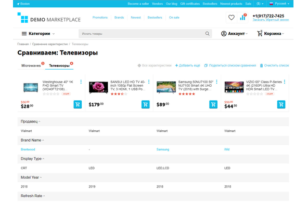
Task: Open the Boston location selector
Action: tap(23, 4)
